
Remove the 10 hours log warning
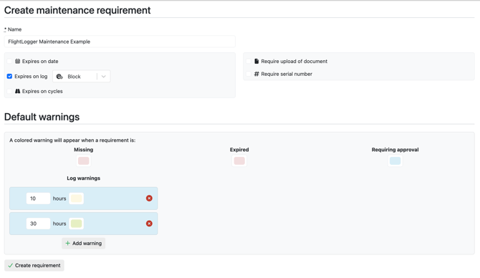[149, 198]
